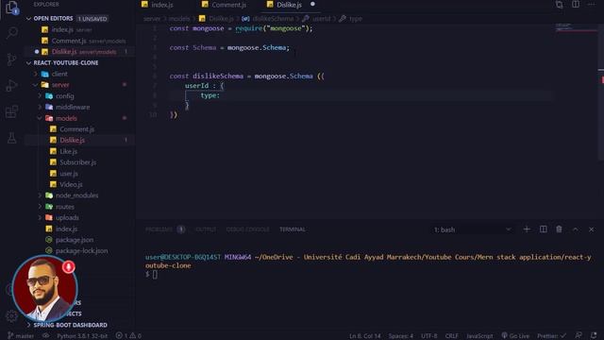This screenshot has width=604, height=340.
Task: Select Python 3.8.1 32-bit interpreter
Action: [82, 336]
